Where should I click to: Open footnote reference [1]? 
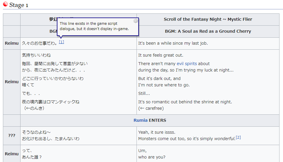(61, 42)
